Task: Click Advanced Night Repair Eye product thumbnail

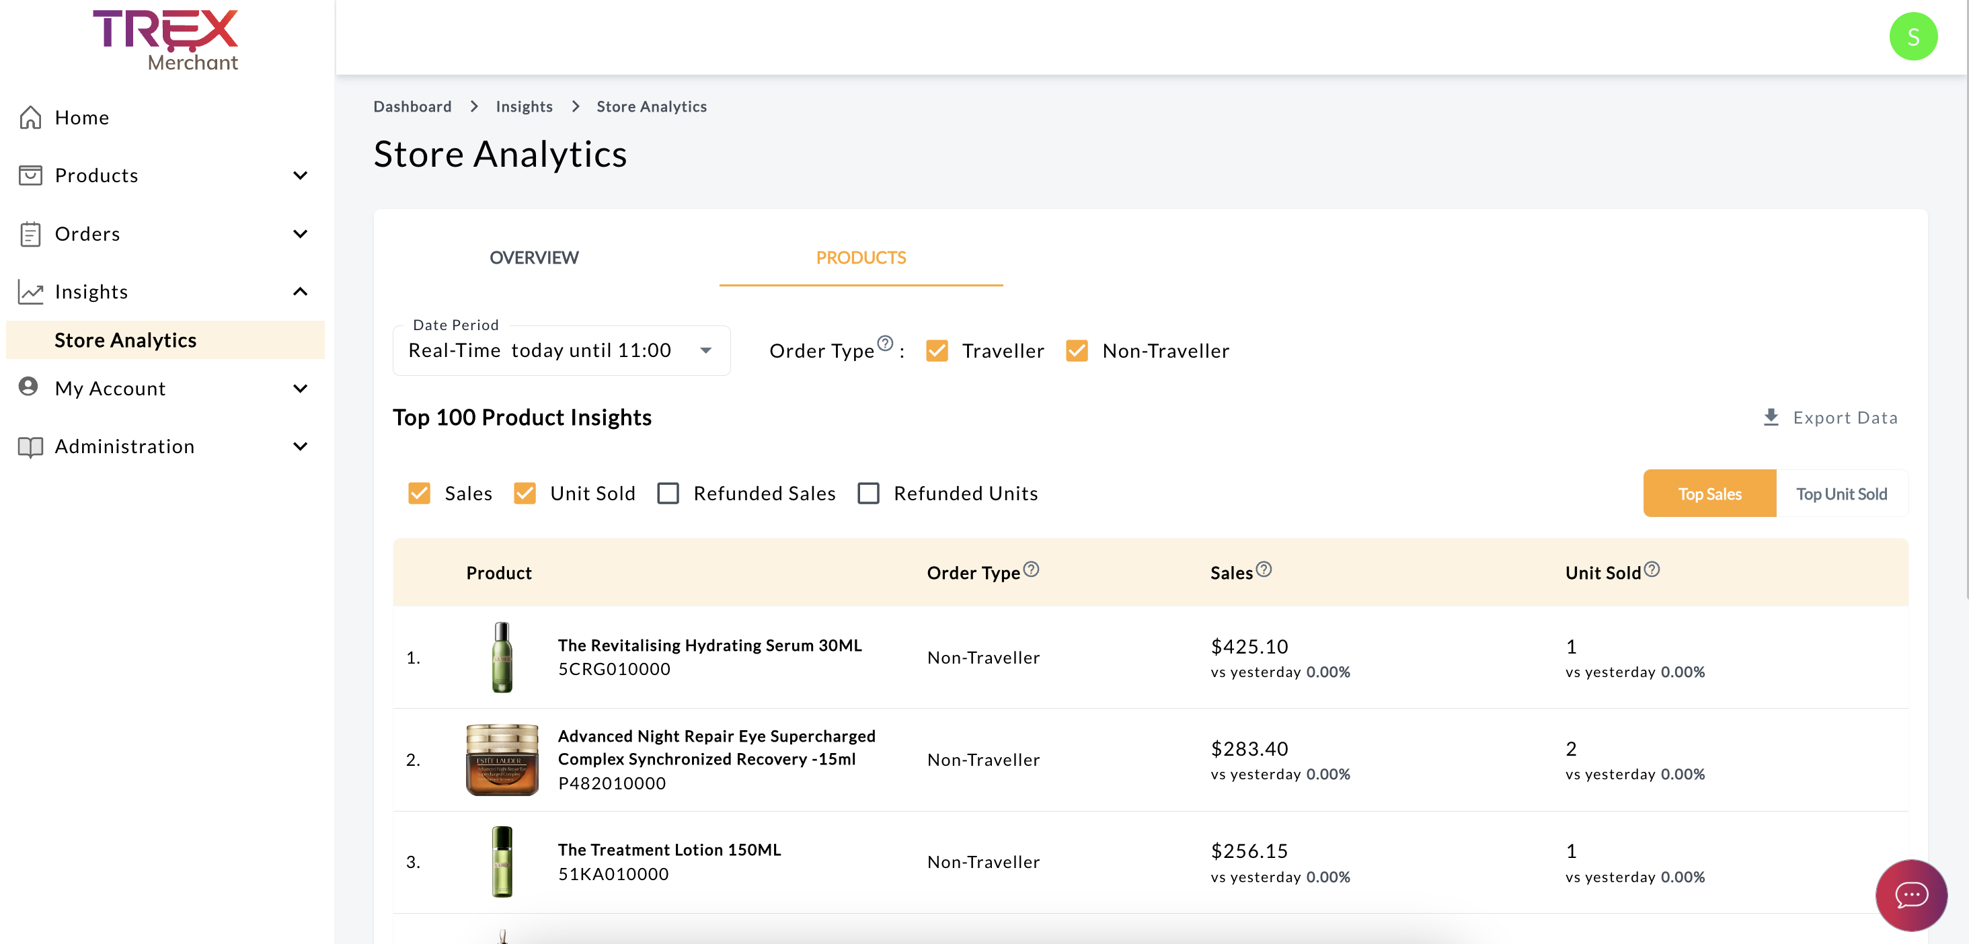Action: (x=502, y=760)
